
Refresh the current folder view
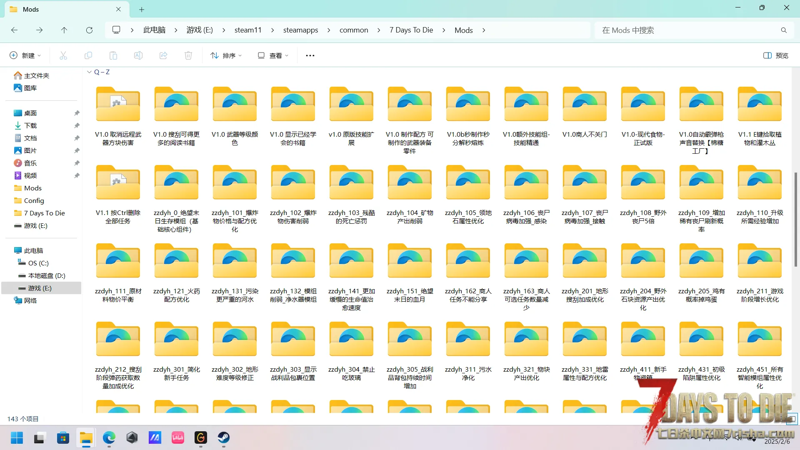point(89,30)
